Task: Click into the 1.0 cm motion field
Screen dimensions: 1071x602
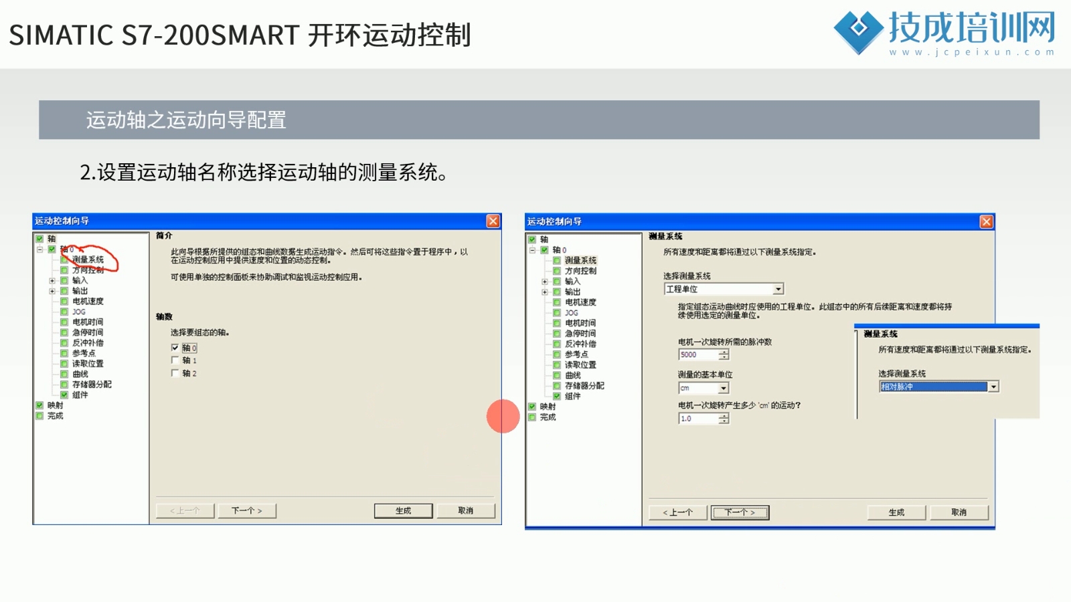Action: pyautogui.click(x=699, y=418)
